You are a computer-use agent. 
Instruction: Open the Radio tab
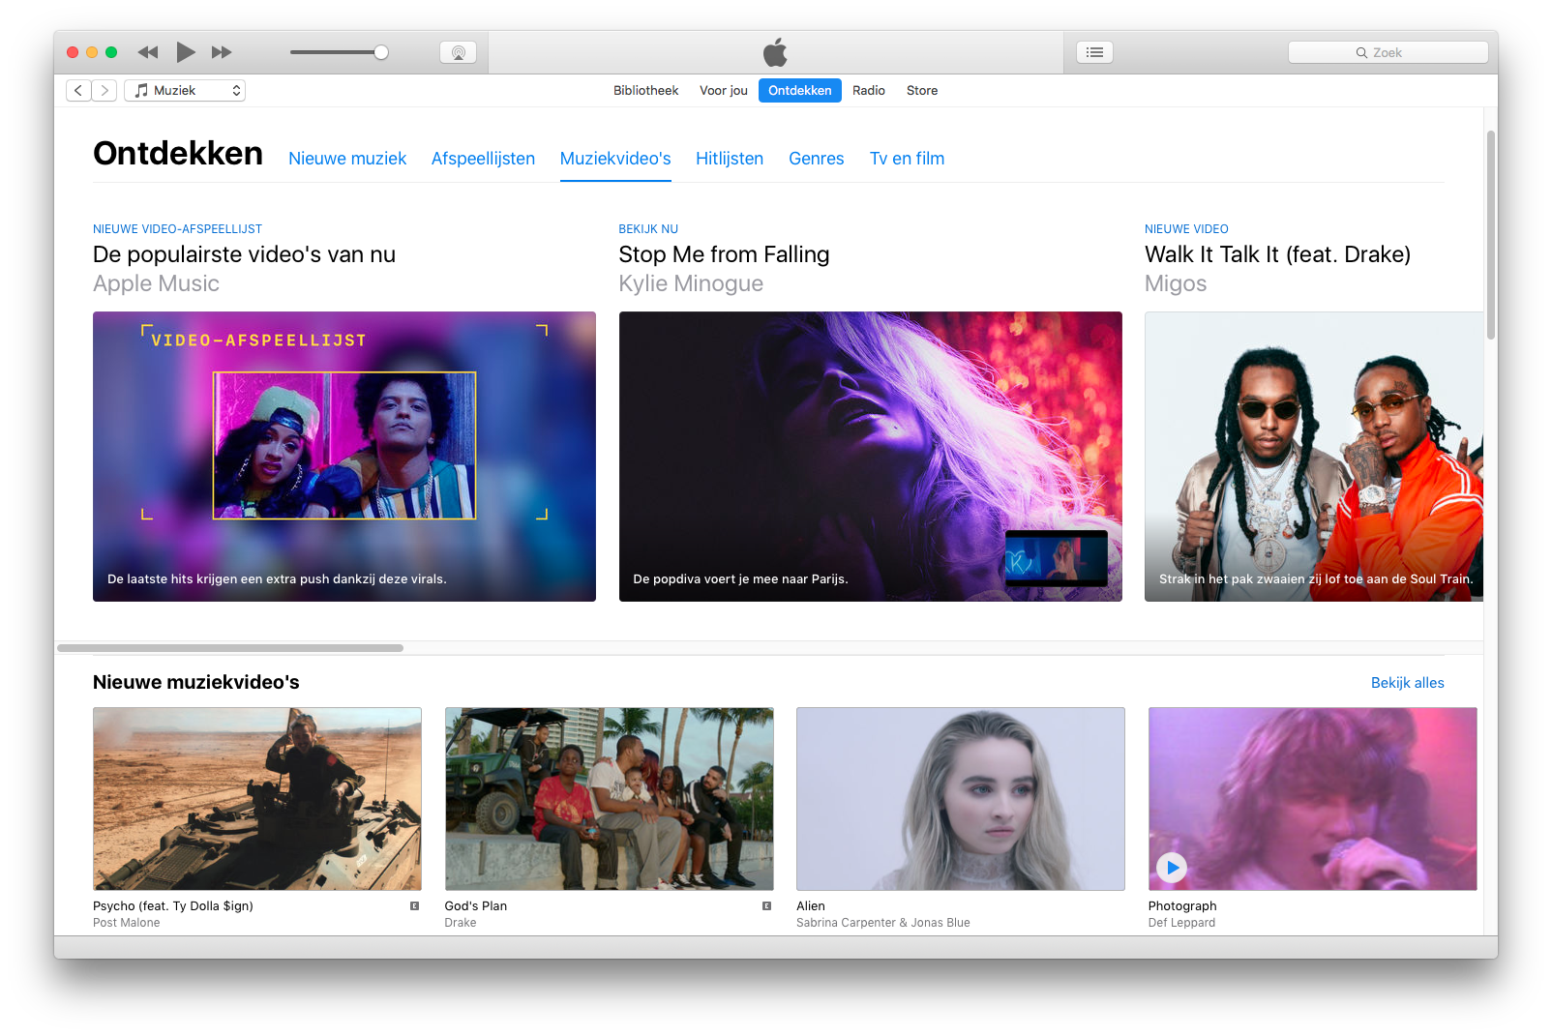[869, 90]
